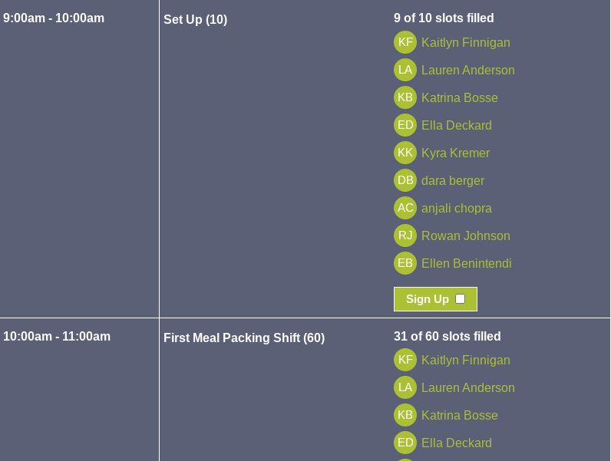Open Lauren Anderson's link in First Meal Packing Shift
611x461 pixels.
tap(467, 388)
